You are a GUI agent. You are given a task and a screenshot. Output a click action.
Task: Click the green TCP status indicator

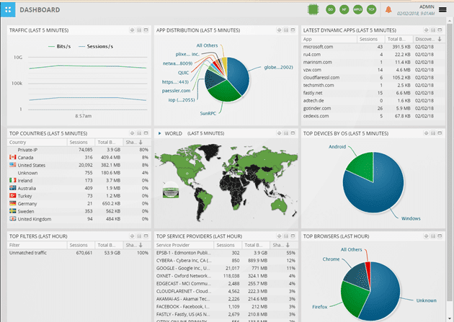371,9
